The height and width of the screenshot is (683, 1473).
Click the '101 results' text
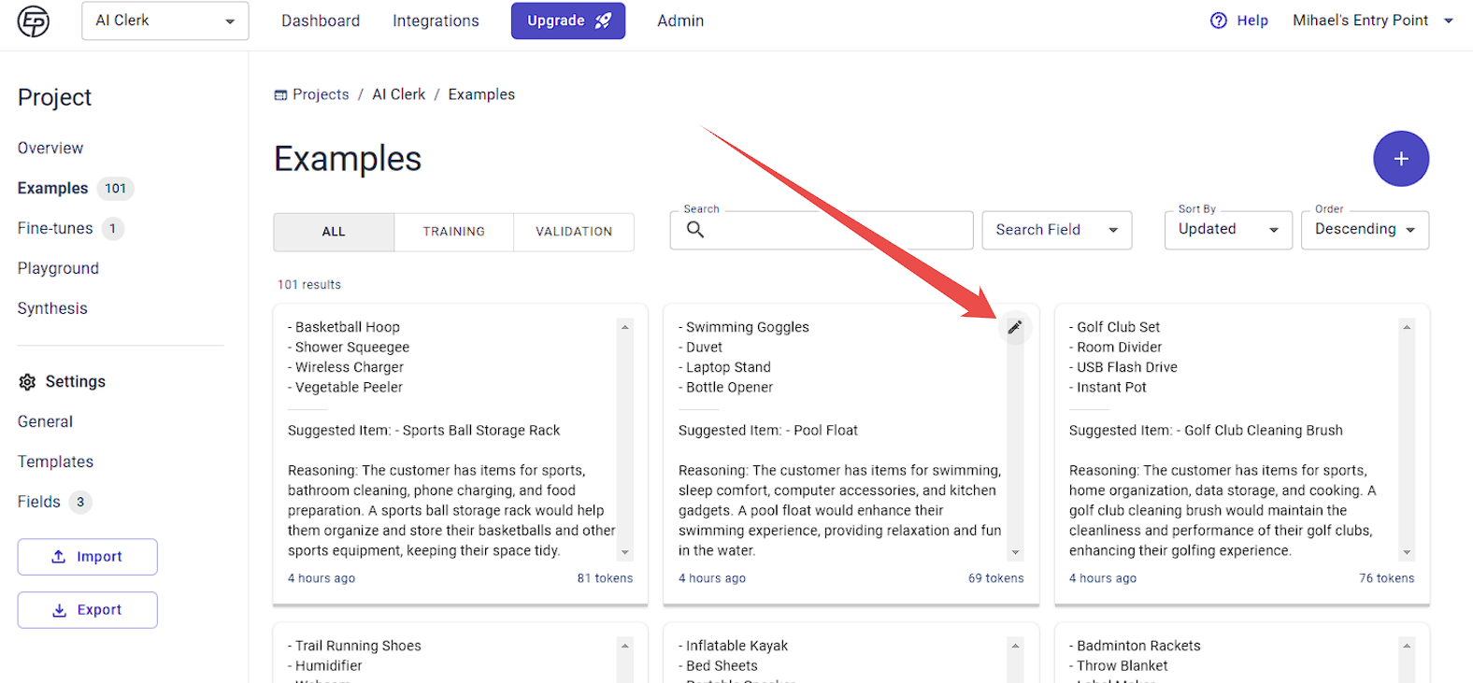(x=309, y=285)
